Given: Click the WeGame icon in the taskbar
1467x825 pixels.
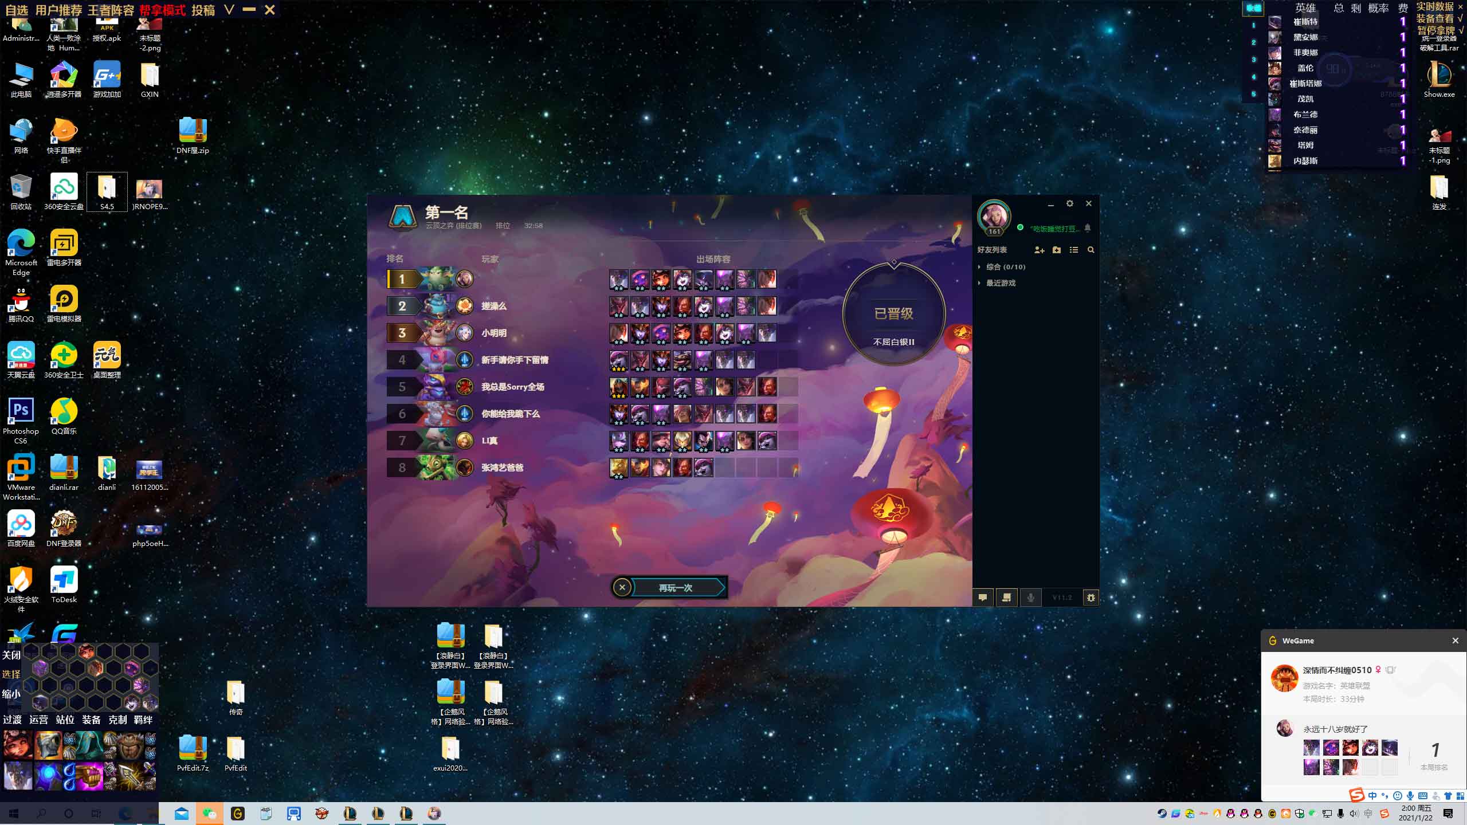Looking at the screenshot, I should tap(237, 814).
